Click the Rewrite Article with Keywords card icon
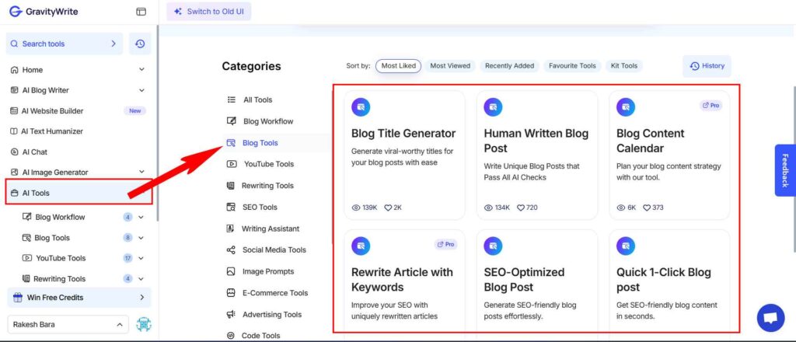 (x=361, y=246)
